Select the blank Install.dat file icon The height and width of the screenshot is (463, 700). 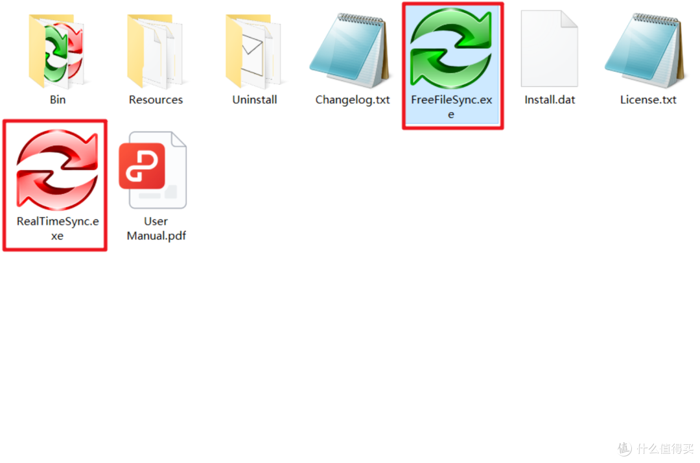[x=550, y=48]
